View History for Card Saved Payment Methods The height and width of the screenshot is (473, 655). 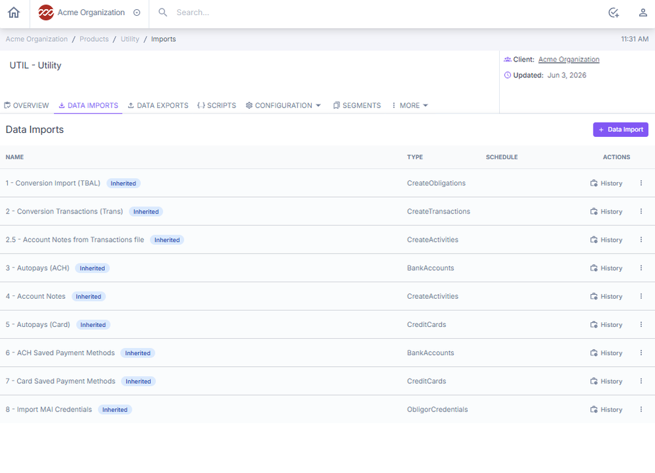coord(606,381)
